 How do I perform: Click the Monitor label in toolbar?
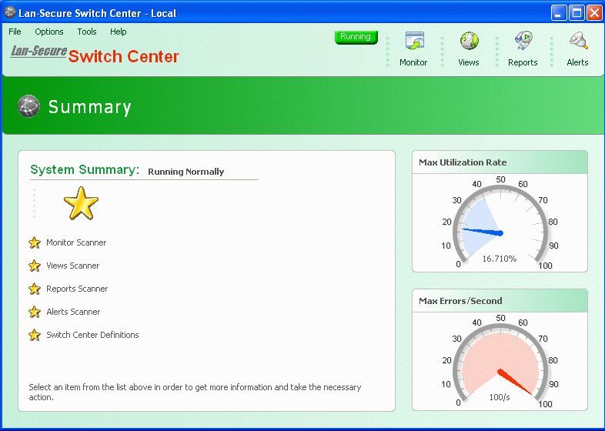pyautogui.click(x=413, y=62)
